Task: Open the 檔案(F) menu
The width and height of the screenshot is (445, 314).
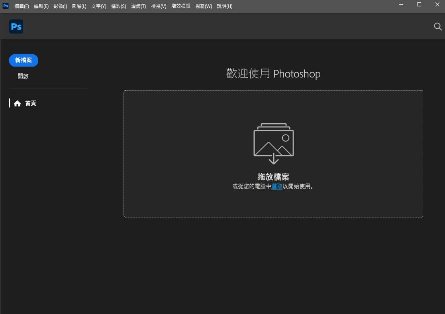Action: point(22,6)
